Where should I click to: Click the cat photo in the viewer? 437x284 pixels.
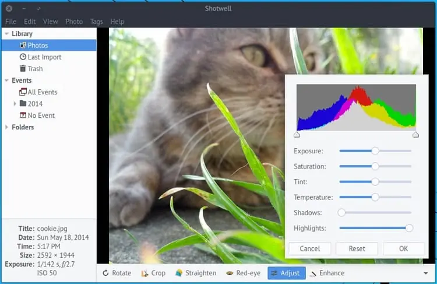pyautogui.click(x=197, y=145)
